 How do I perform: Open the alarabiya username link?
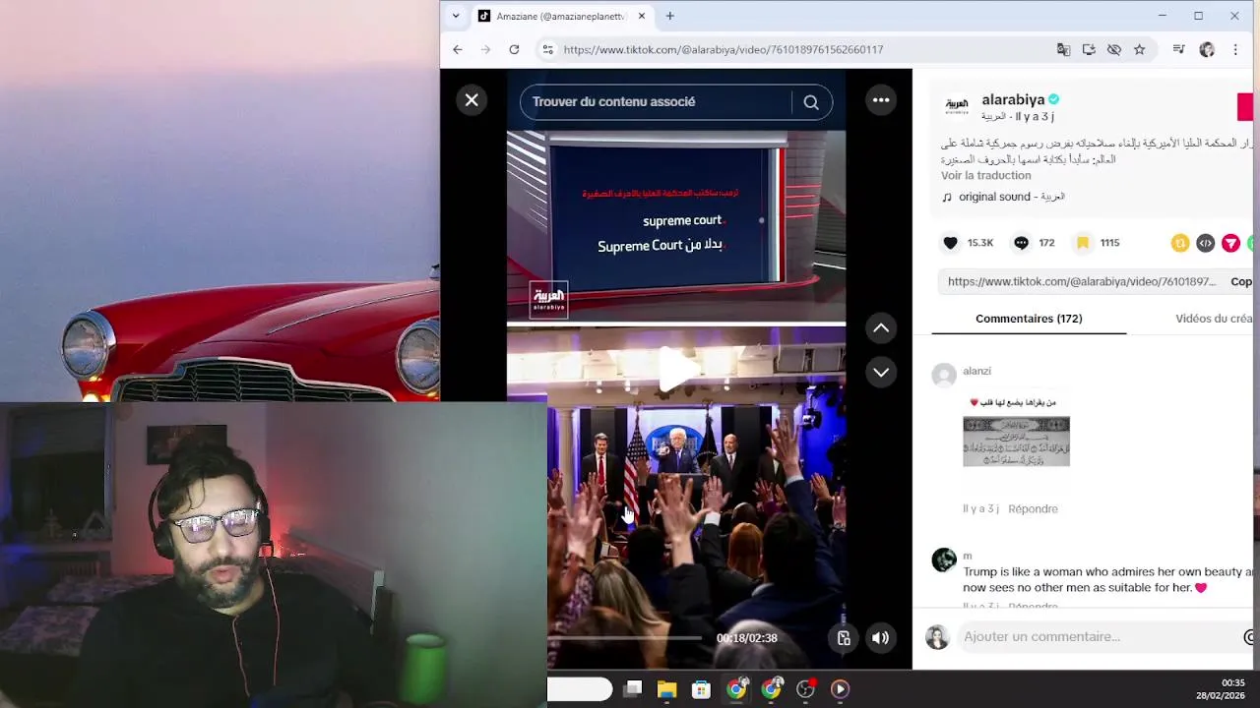click(x=1013, y=99)
